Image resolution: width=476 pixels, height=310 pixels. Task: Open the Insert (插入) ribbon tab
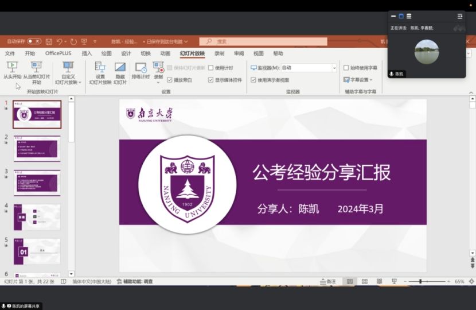[87, 53]
